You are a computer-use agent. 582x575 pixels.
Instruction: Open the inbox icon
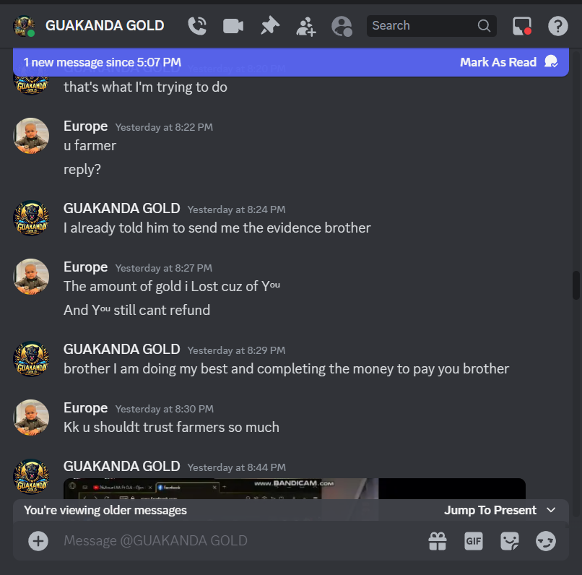click(522, 26)
